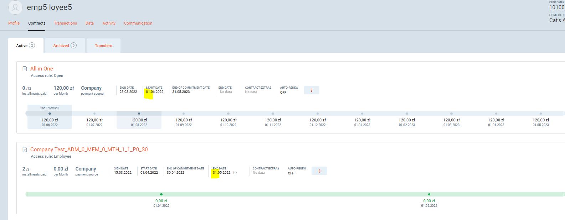Select the 01.08.2022 installment on timeline
This screenshot has height=220, width=565.
[139, 114]
